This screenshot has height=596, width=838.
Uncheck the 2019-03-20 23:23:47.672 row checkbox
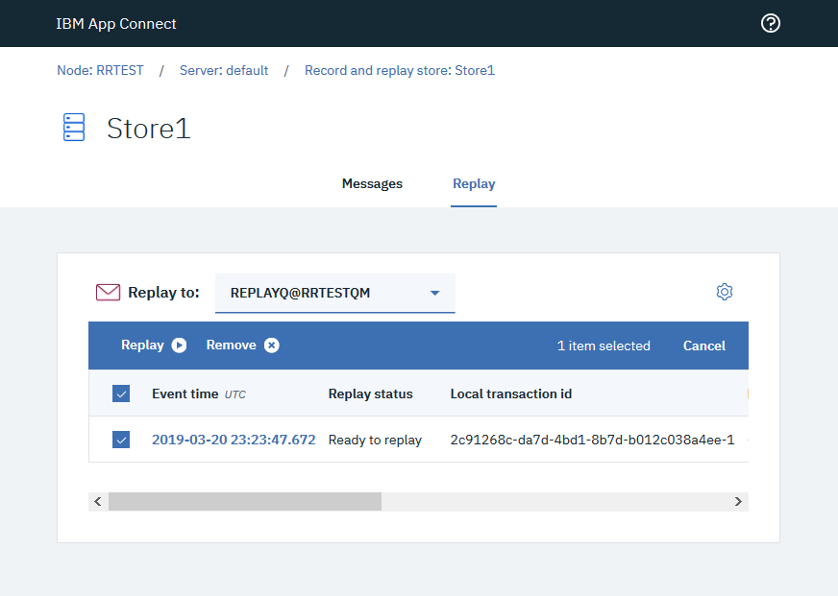(121, 440)
